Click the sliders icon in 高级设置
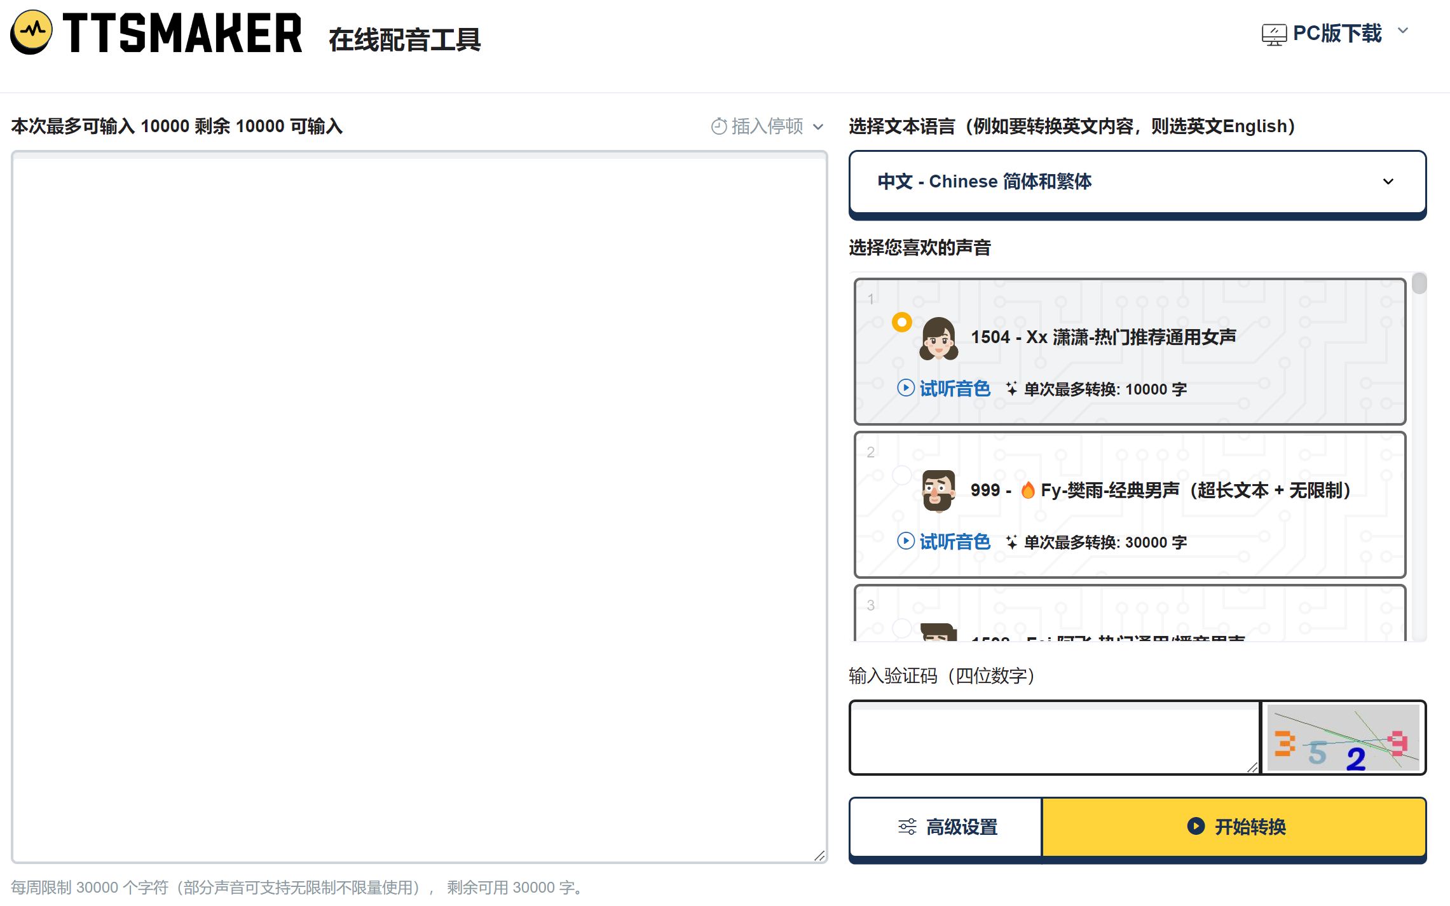Viewport: 1450px width, 906px height. [907, 827]
